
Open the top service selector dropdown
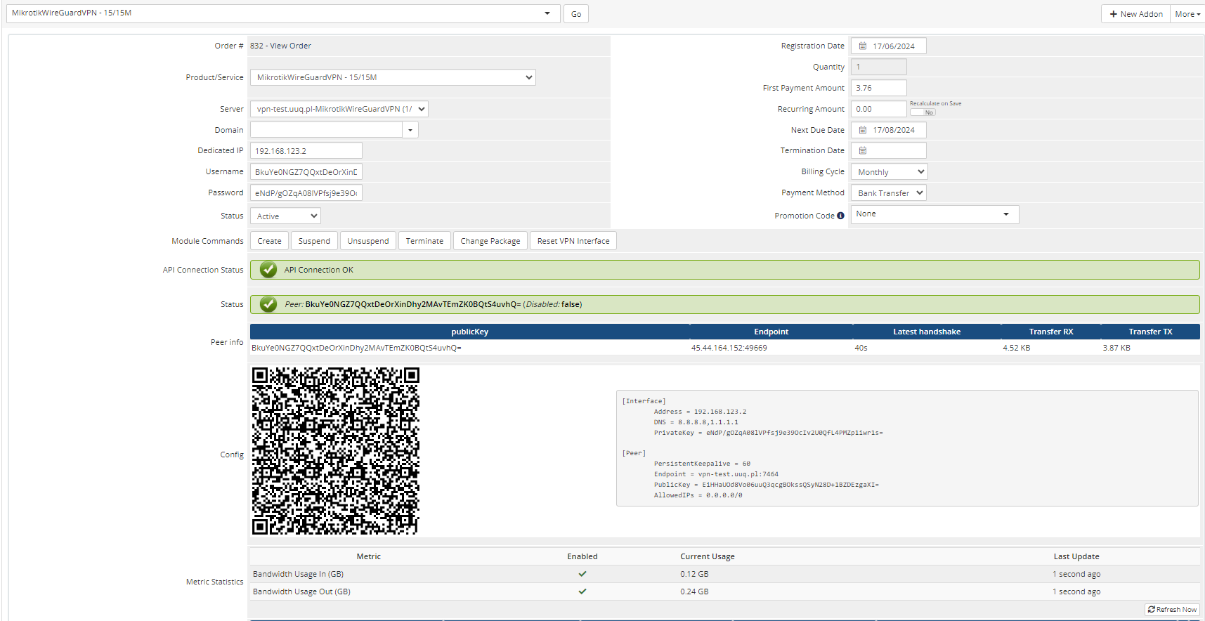(x=283, y=13)
